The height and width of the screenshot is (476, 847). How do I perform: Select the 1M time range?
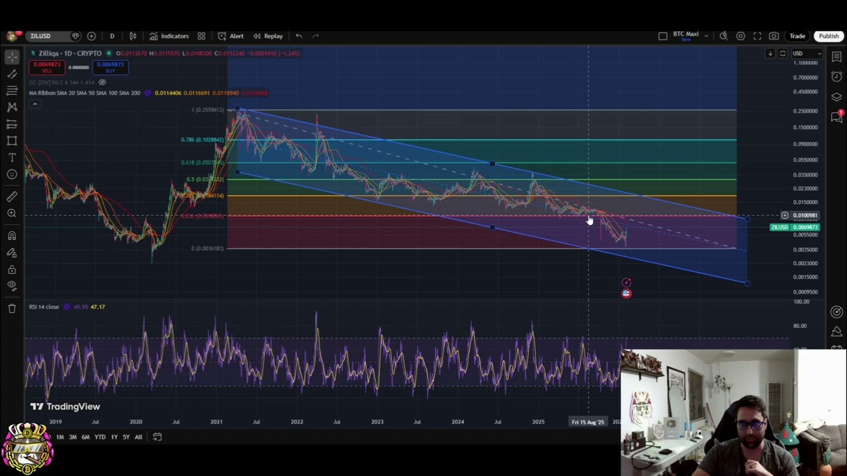pos(60,437)
